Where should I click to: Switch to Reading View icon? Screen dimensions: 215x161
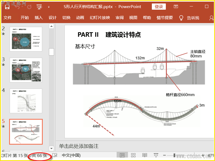(145, 155)
